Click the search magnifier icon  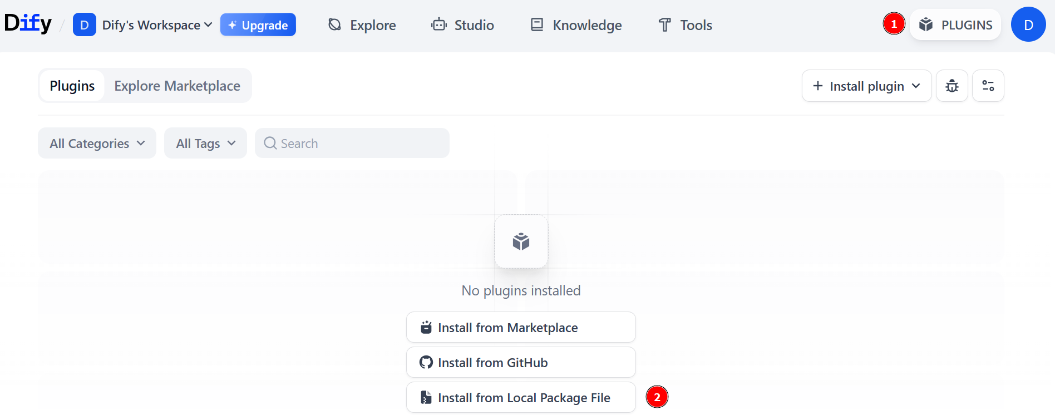point(270,144)
